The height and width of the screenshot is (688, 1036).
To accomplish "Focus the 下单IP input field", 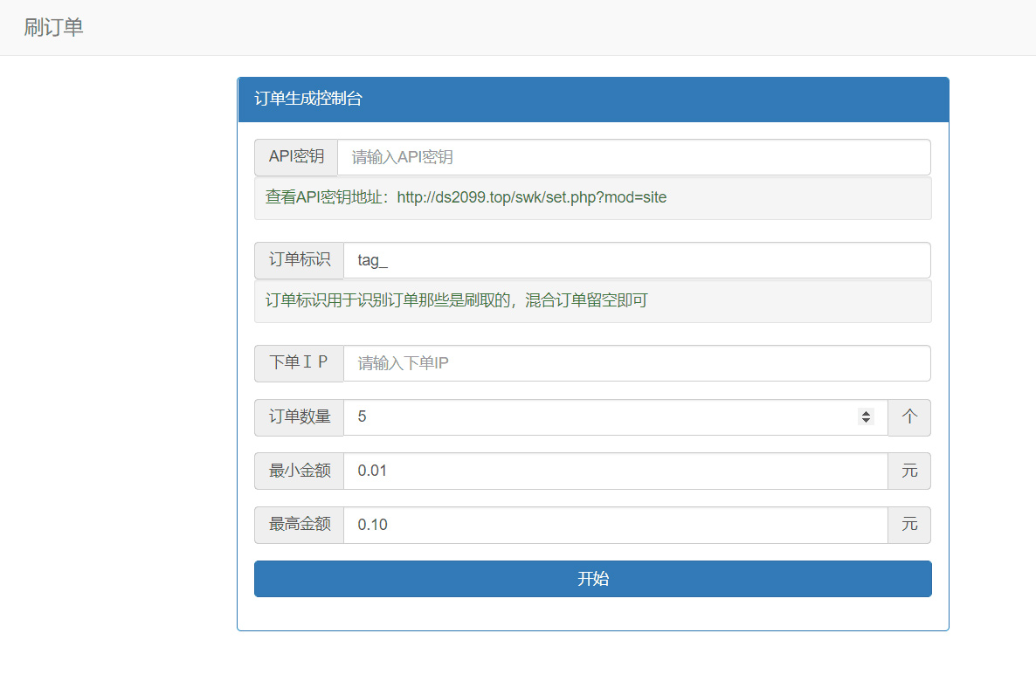I will (636, 363).
